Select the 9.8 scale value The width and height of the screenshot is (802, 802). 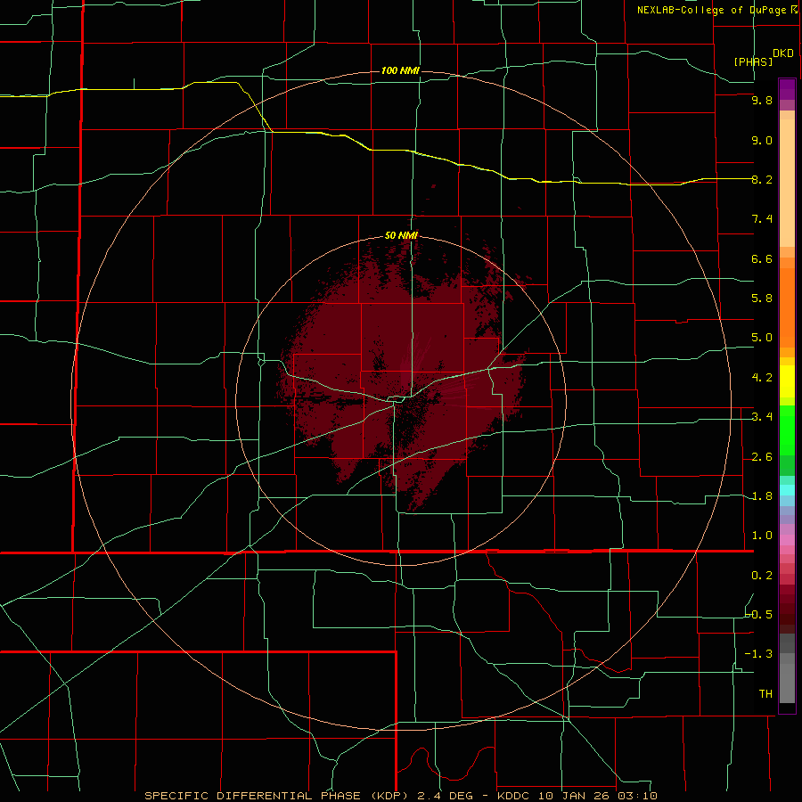762,100
